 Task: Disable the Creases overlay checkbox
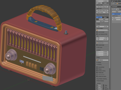[x=97, y=89]
